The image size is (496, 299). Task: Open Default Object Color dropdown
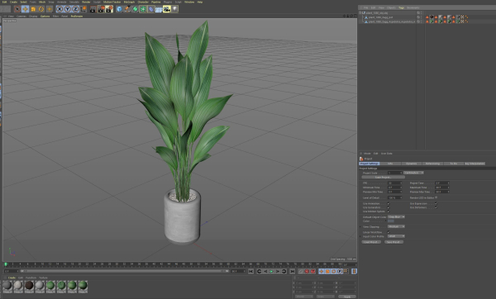point(396,217)
